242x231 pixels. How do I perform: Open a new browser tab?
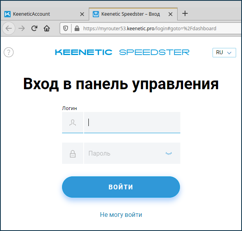185,14
